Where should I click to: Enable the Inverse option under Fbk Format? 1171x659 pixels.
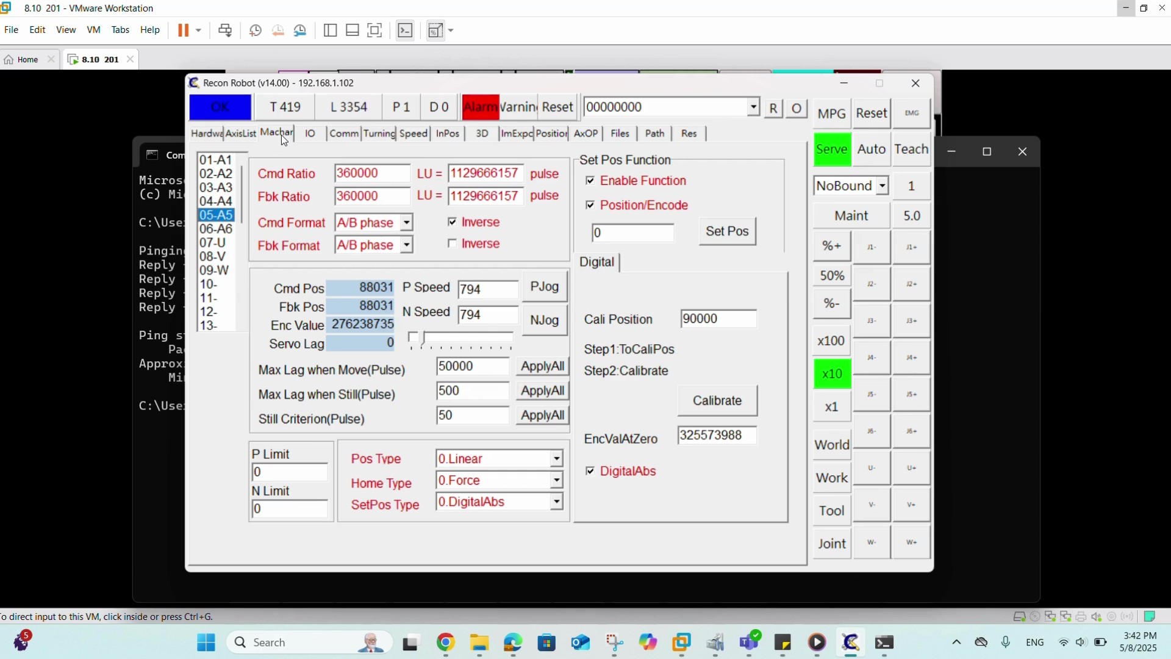point(452,244)
